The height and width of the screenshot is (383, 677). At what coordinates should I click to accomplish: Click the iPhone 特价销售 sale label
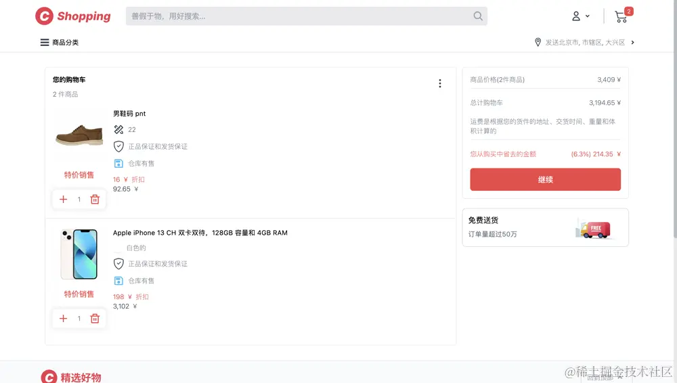coord(79,294)
